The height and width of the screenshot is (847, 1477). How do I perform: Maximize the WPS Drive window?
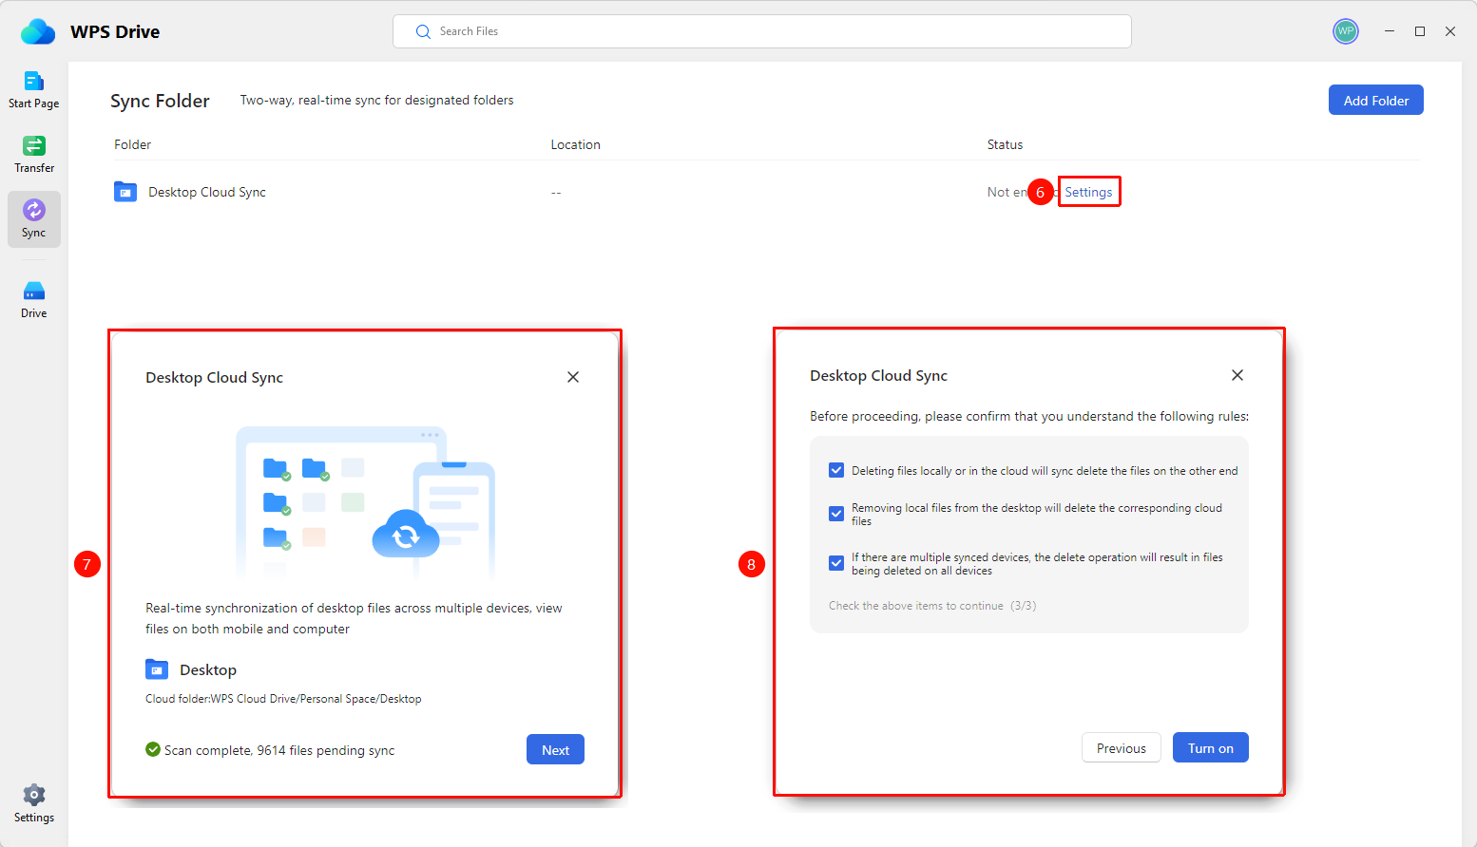click(1419, 31)
